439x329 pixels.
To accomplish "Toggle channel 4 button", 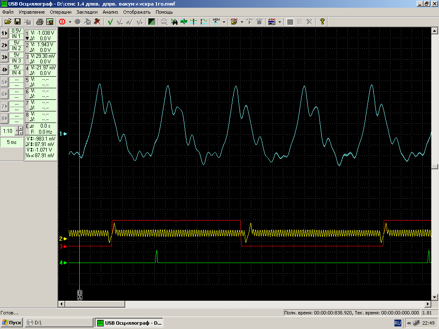I will click(4, 70).
